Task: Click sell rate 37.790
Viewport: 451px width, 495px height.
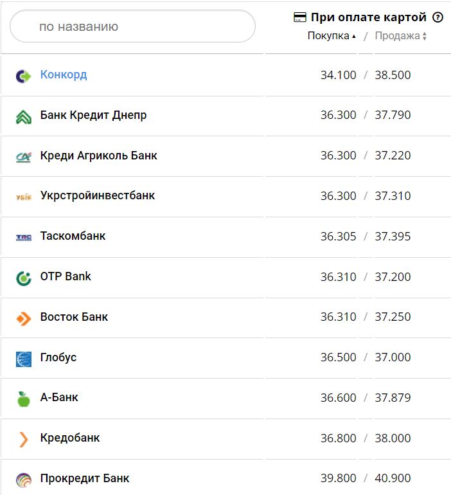Action: point(393,115)
